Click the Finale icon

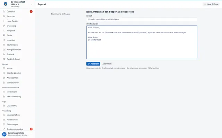[x=4, y=35]
